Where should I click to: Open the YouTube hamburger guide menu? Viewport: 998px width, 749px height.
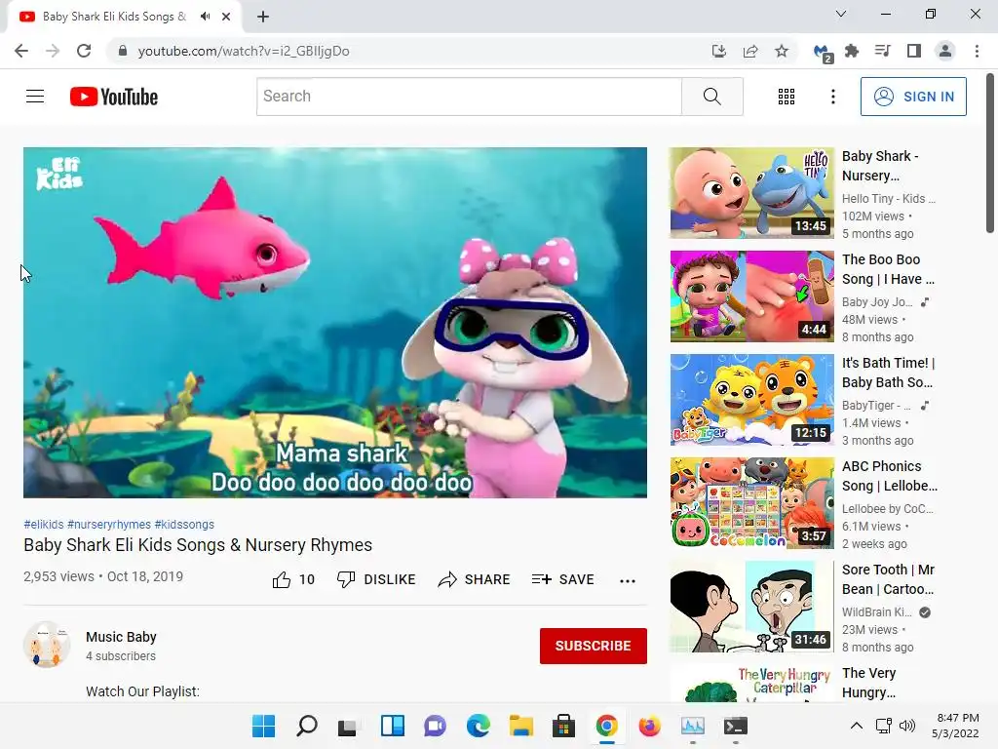tap(35, 97)
